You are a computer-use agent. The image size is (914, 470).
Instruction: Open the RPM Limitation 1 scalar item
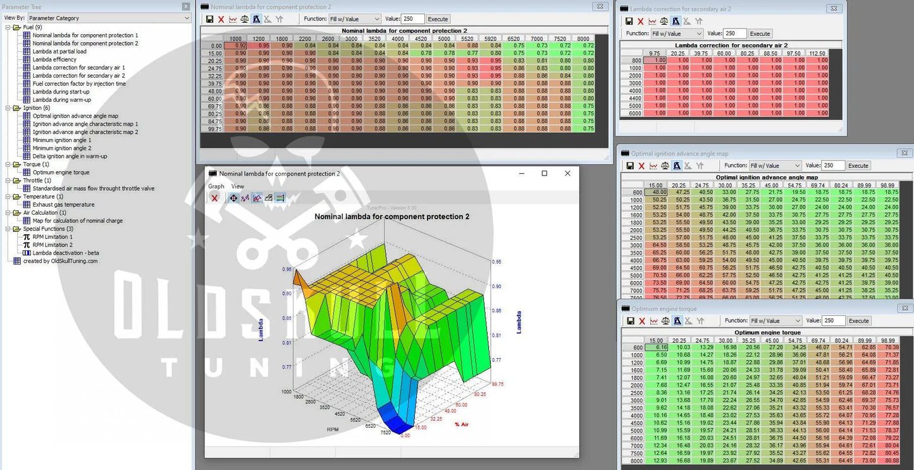point(52,237)
